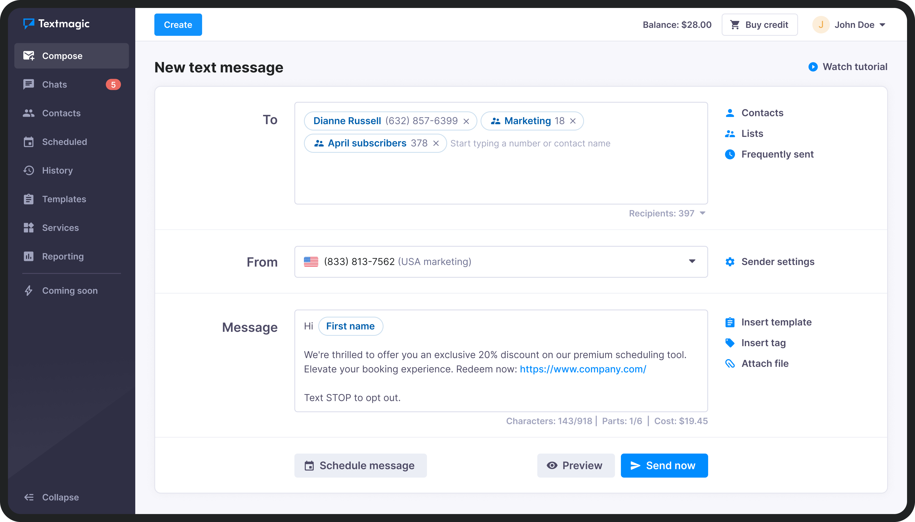The width and height of the screenshot is (915, 522).
Task: Click the Lists shortcut link
Action: pyautogui.click(x=744, y=134)
